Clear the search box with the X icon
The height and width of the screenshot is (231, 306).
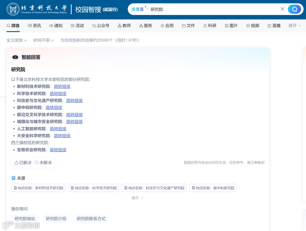[x=282, y=9]
